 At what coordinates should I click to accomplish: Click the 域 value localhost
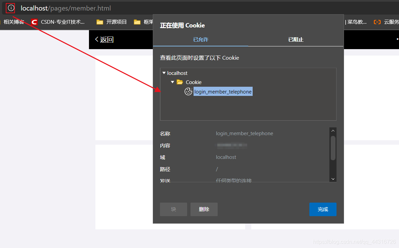[226, 157]
